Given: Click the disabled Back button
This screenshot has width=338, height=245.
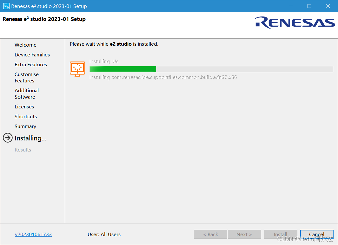Looking at the screenshot, I should [210, 234].
